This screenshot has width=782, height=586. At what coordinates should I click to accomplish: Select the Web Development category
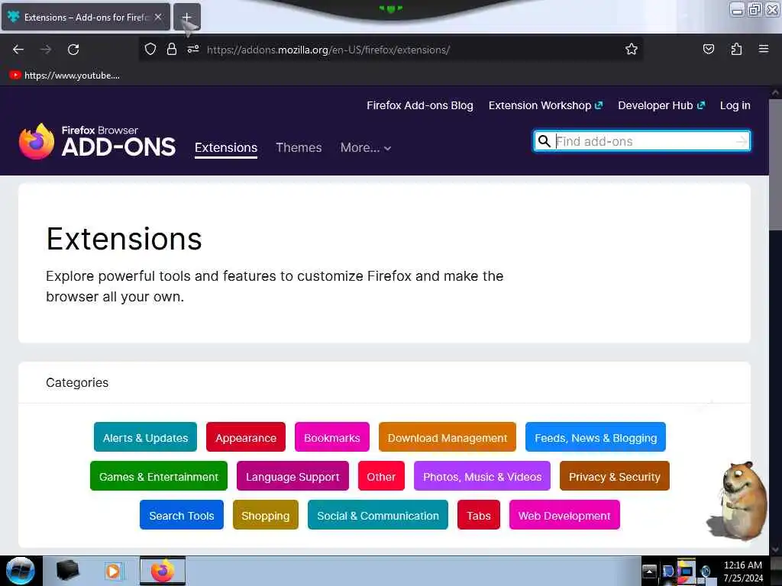tap(564, 515)
